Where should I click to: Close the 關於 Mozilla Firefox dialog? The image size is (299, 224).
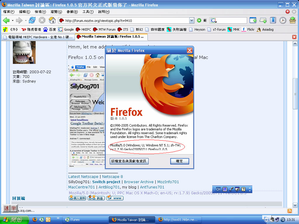[189, 50]
